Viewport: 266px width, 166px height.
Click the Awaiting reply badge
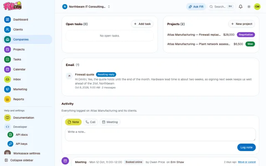pos(106,75)
